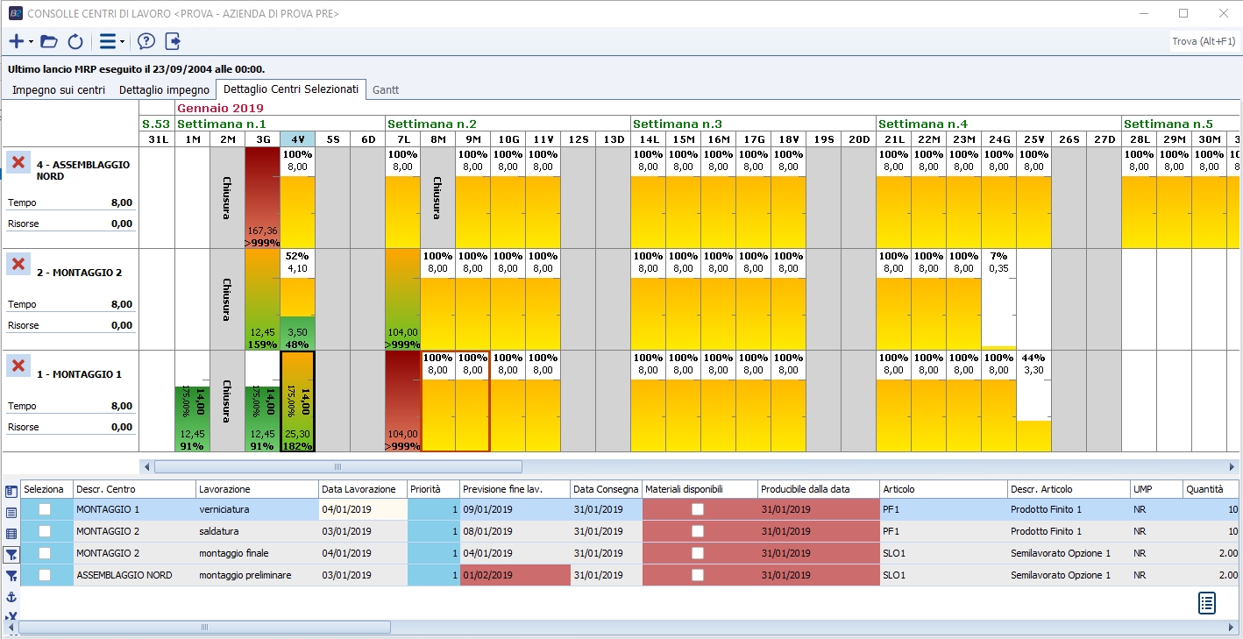
Task: Switch to the Gantt tab
Action: tap(386, 89)
